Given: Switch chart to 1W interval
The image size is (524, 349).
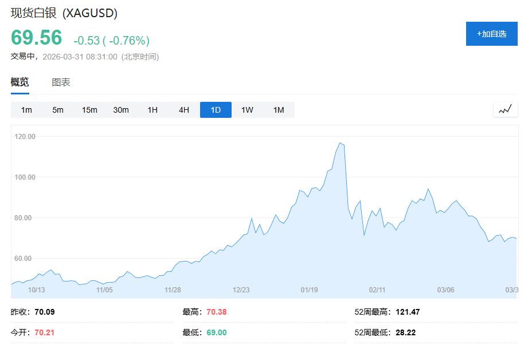Looking at the screenshot, I should 247,110.
